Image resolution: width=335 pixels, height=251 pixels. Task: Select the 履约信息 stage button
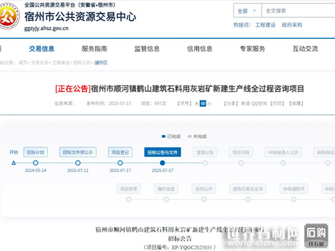pyautogui.click(x=166, y=189)
